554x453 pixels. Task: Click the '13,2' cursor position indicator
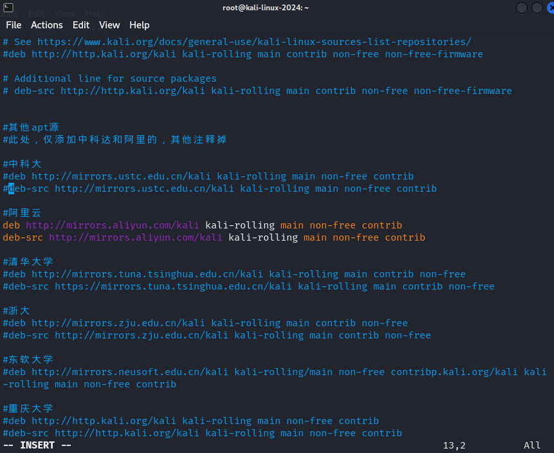[x=454, y=445]
